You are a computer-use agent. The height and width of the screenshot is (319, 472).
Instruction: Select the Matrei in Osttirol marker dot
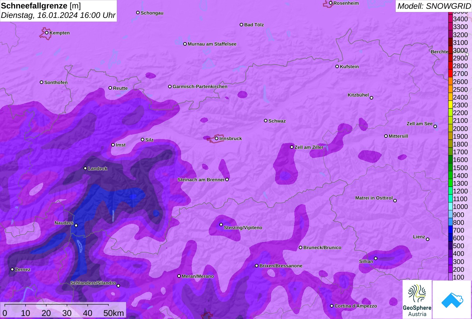click(395, 201)
